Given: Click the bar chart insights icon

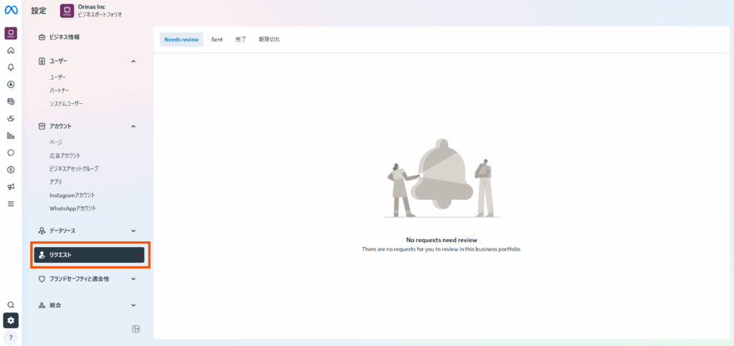Looking at the screenshot, I should [11, 135].
